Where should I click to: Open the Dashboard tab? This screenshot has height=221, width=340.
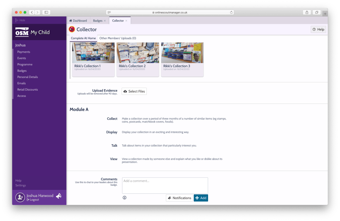pos(78,21)
